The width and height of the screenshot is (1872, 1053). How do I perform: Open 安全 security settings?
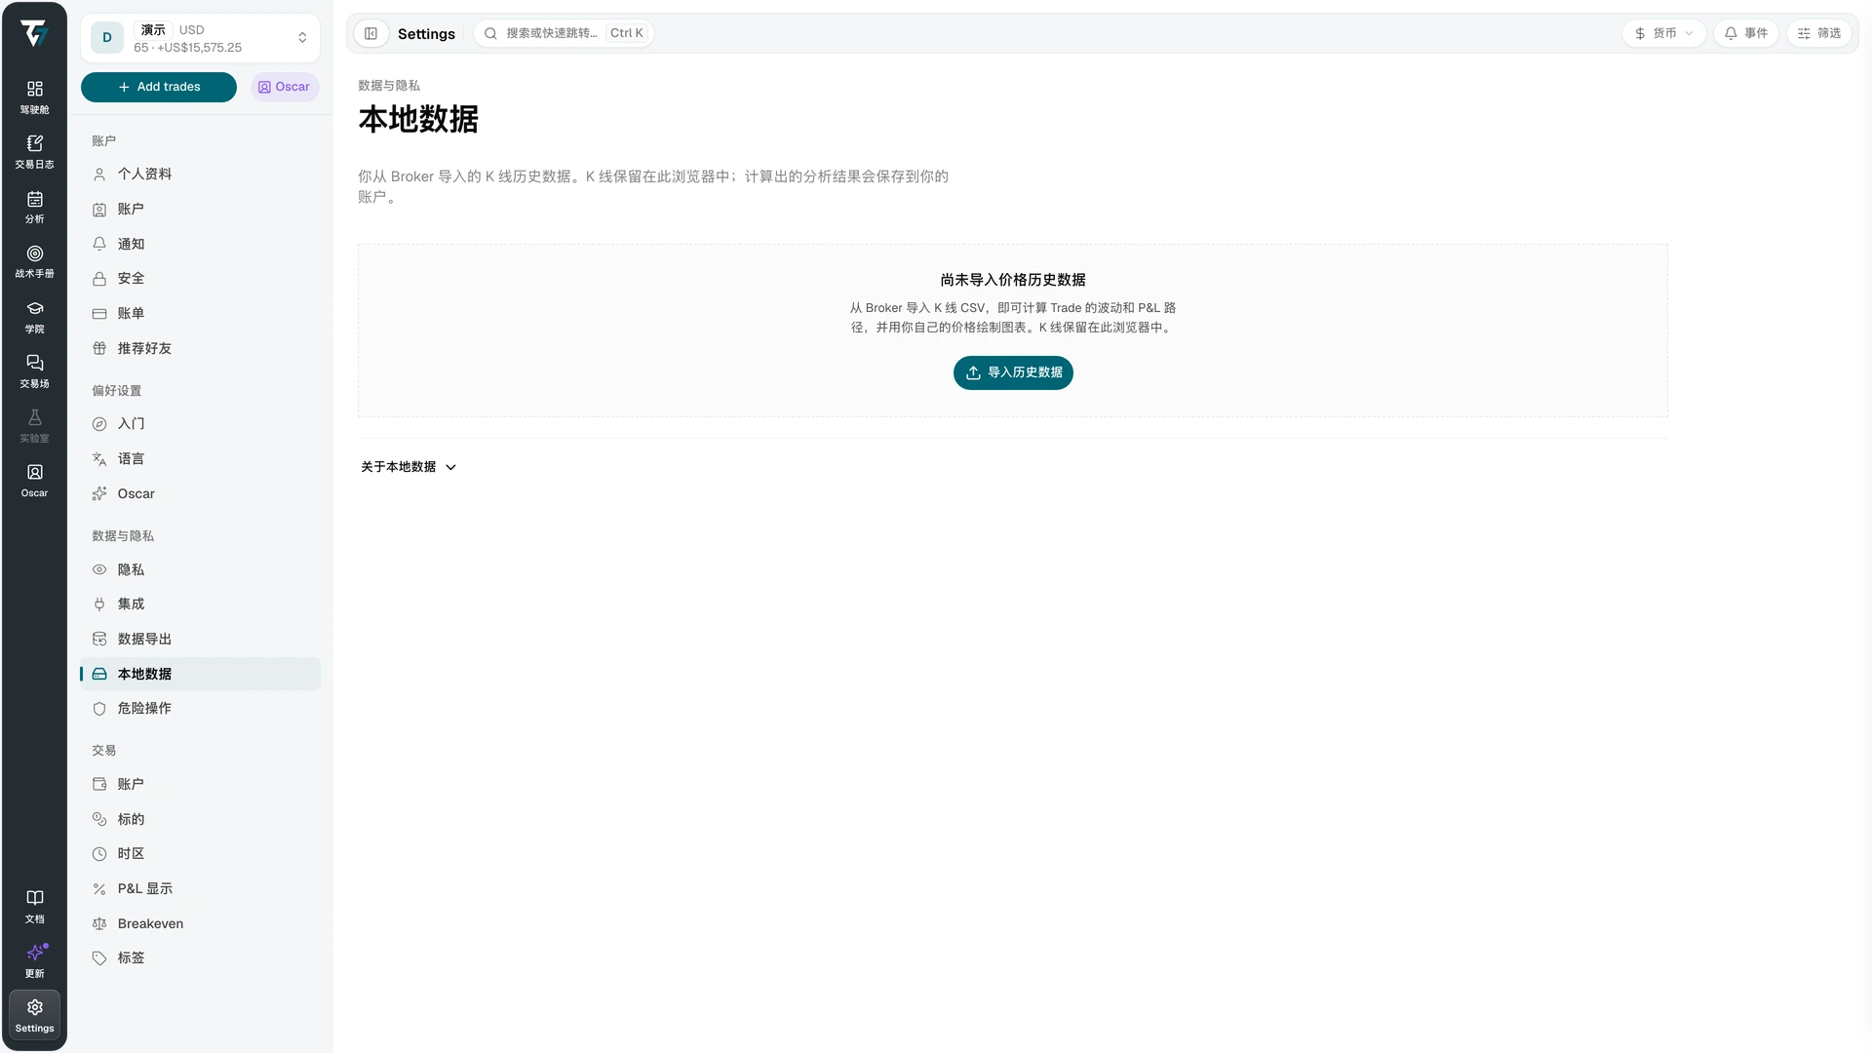tap(200, 279)
